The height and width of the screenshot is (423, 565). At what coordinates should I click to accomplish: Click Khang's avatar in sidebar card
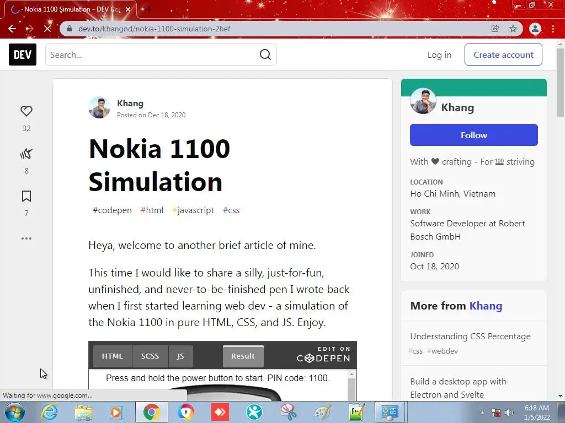pos(423,101)
